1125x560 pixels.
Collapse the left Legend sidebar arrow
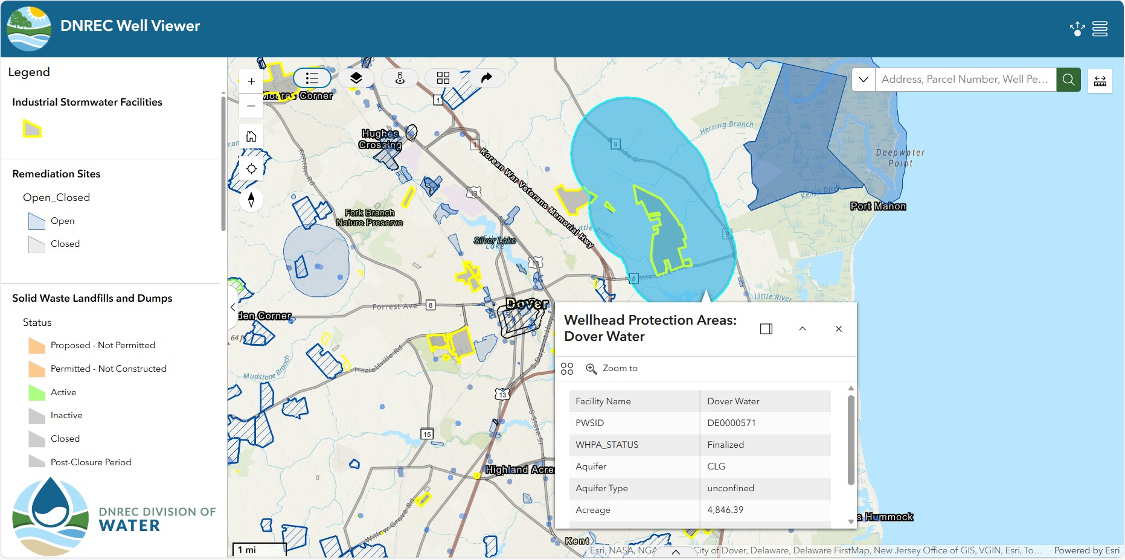tap(233, 307)
